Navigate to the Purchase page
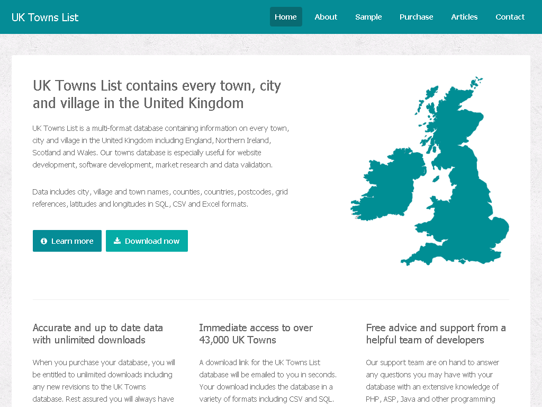 pos(416,16)
